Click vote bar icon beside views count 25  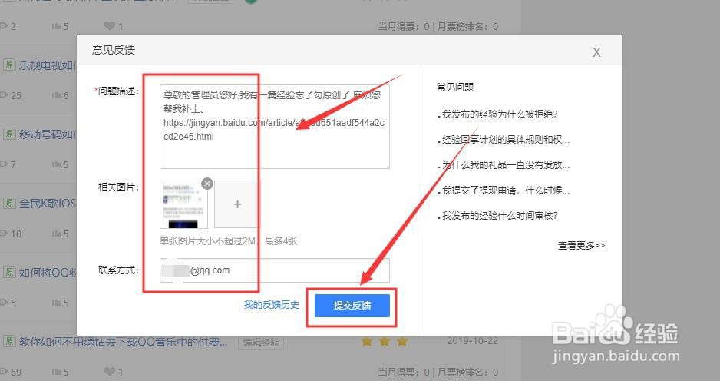(x=56, y=95)
